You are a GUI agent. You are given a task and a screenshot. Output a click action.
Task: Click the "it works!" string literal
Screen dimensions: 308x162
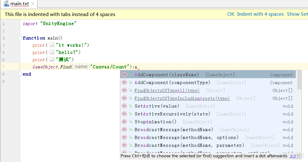point(71,45)
